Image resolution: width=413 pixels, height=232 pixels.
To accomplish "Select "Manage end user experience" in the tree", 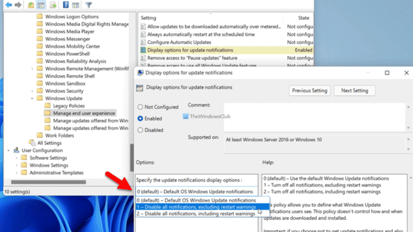I will (84, 113).
